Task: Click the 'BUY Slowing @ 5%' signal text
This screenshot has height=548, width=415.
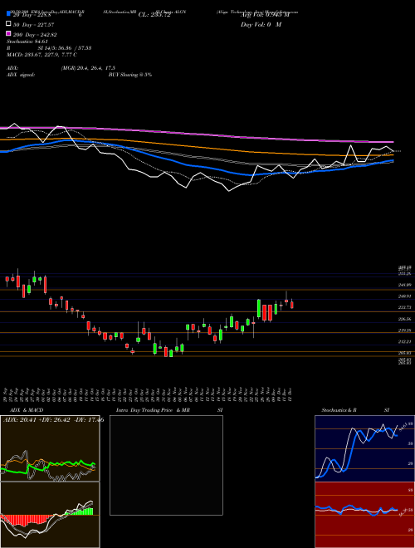Action: (130, 75)
